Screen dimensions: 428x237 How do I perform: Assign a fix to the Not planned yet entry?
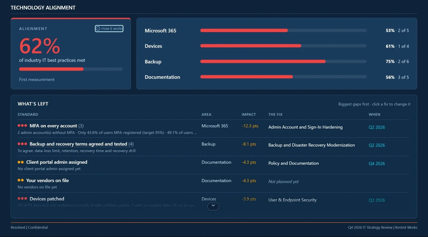(x=284, y=181)
